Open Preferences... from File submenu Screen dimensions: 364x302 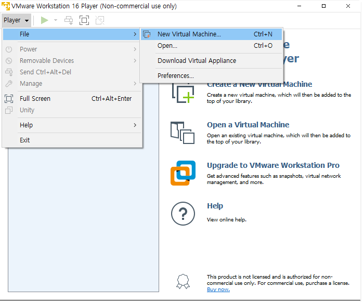tap(211, 76)
